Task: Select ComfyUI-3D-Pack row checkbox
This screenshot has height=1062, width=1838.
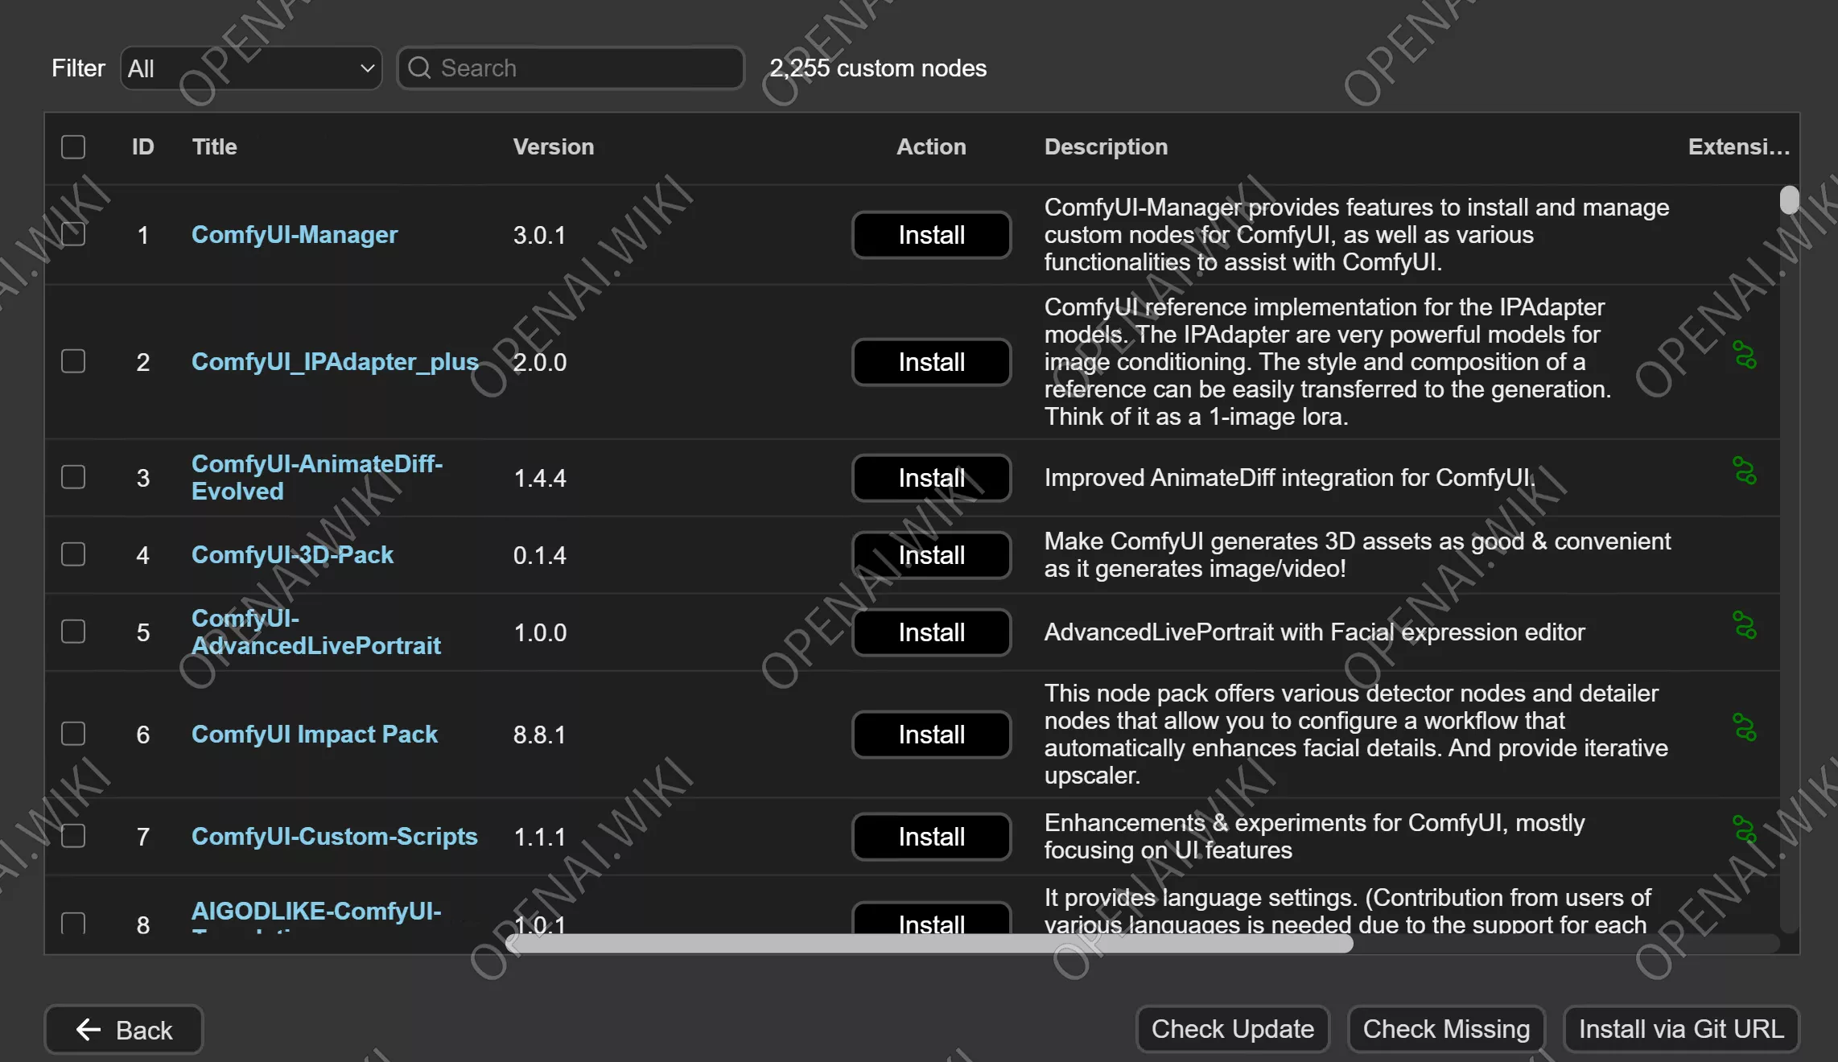Action: pos(73,554)
